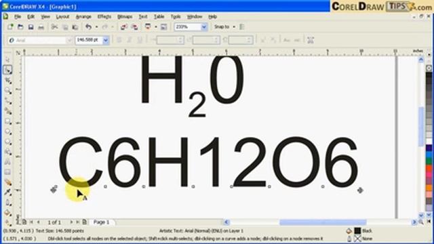Undo the last action

pyautogui.click(x=89, y=27)
